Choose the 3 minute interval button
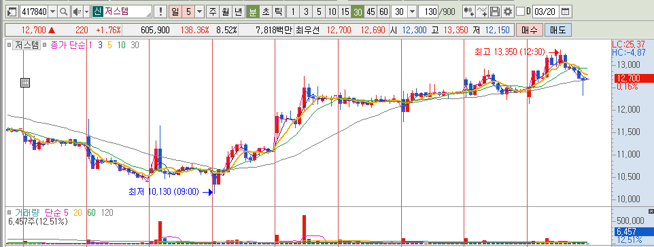Viewport: 654px width, 247px height. (306, 12)
